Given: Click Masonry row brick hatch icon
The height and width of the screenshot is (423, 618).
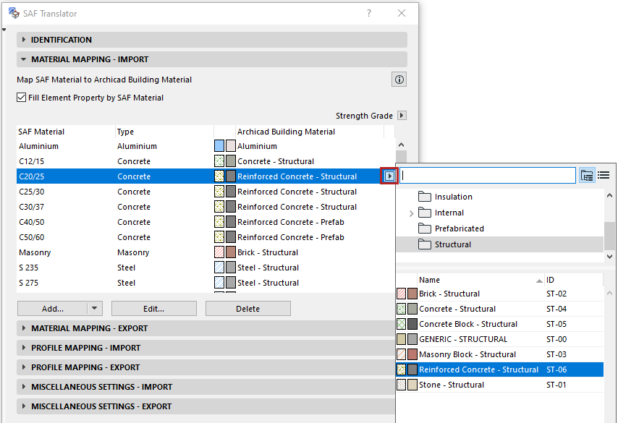Looking at the screenshot, I should (x=219, y=252).
